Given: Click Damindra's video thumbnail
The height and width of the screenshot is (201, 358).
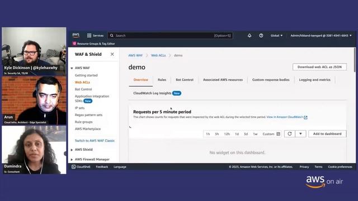Looking at the screenshot, I should click(34, 150).
